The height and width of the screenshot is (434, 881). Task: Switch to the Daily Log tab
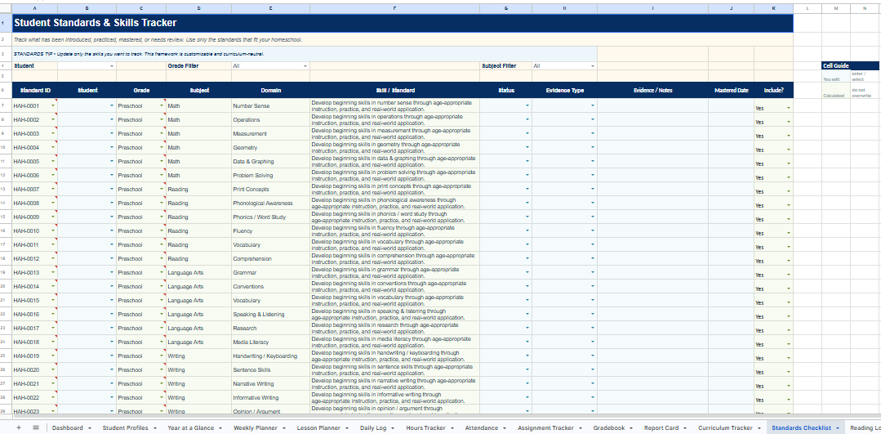(377, 427)
